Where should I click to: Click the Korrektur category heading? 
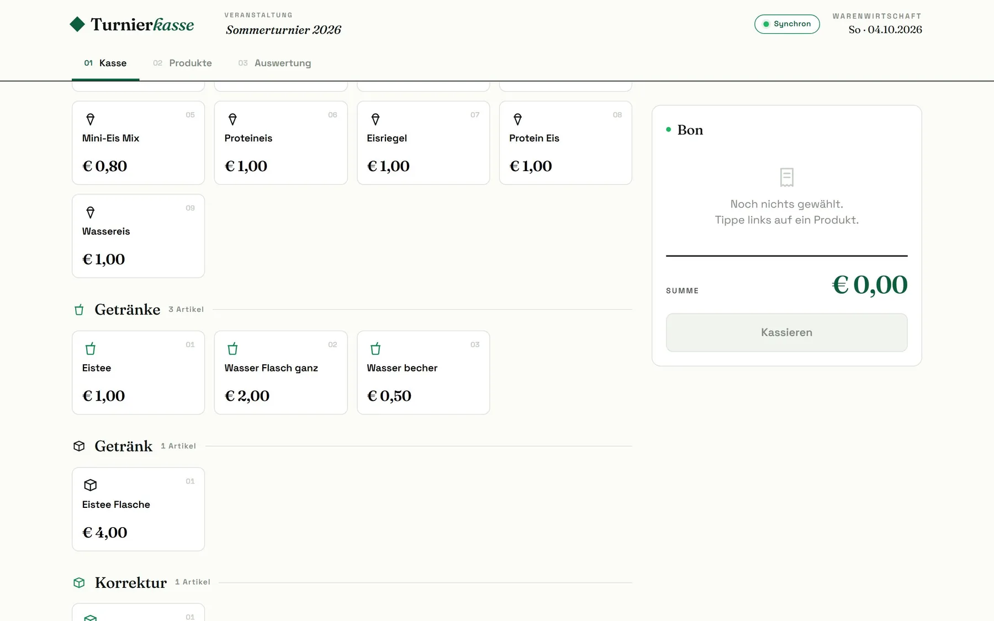[131, 582]
